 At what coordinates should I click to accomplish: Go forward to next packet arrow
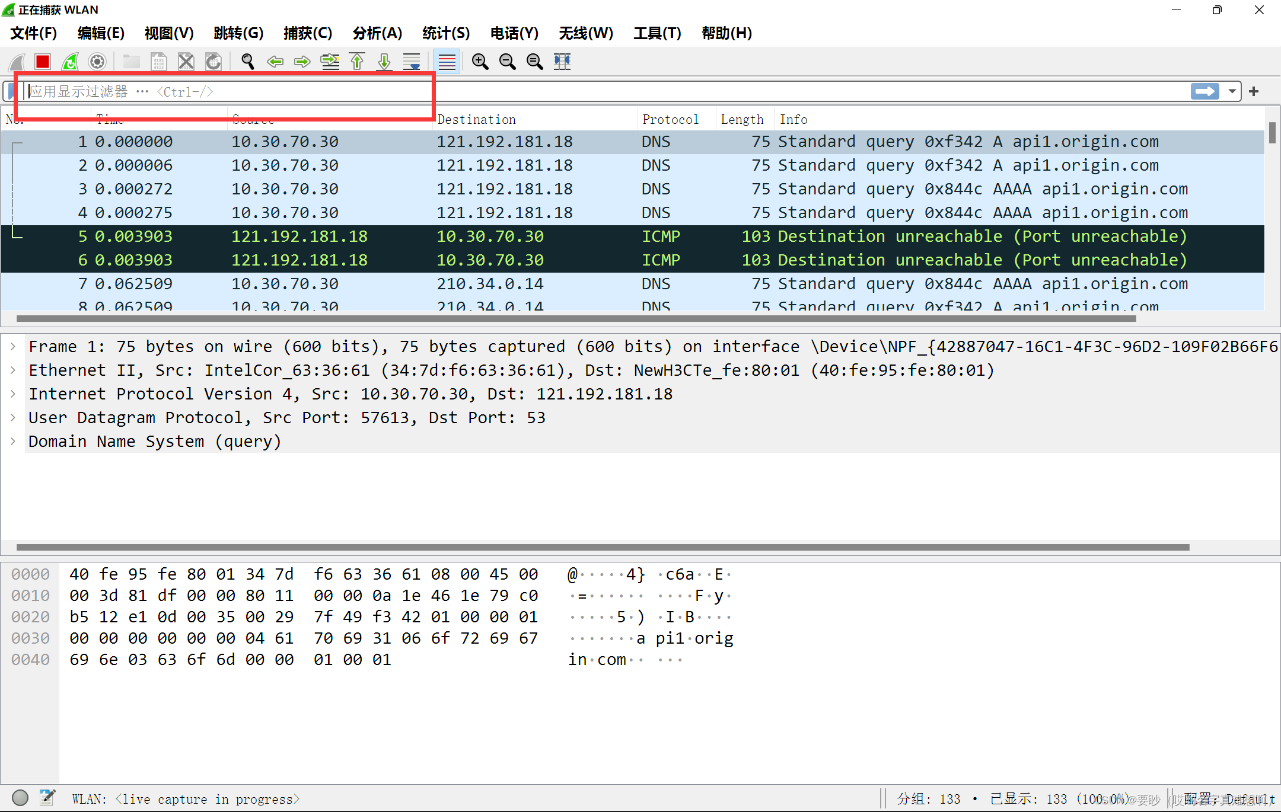click(x=302, y=62)
